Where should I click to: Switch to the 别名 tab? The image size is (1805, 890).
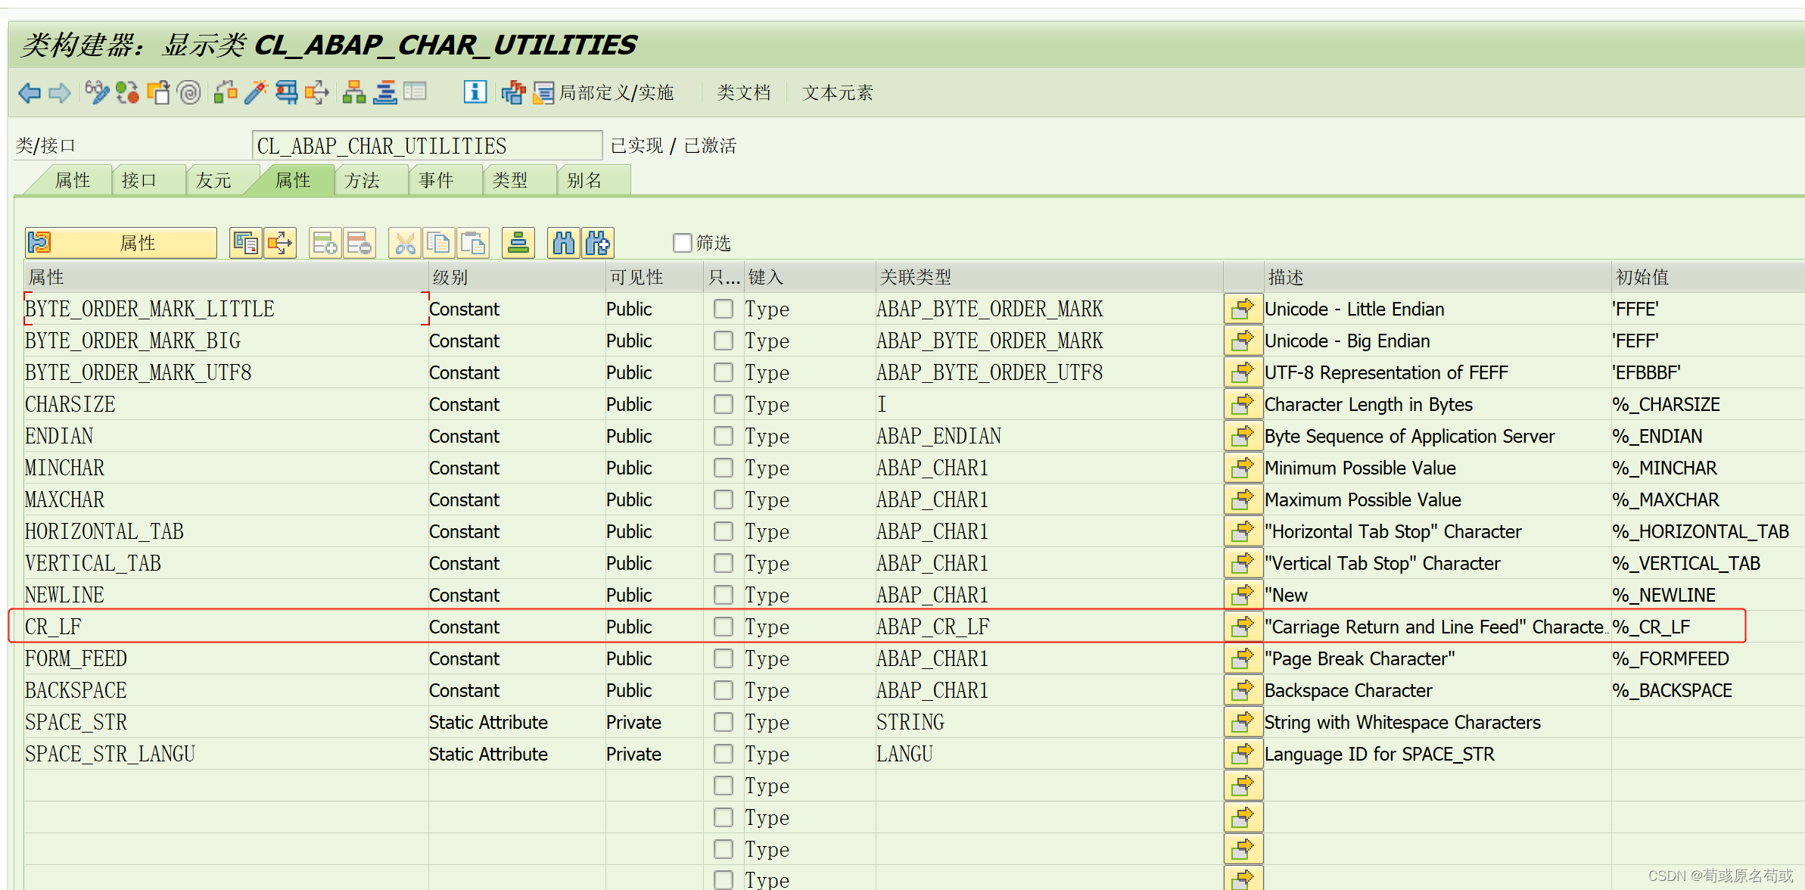pos(593,180)
